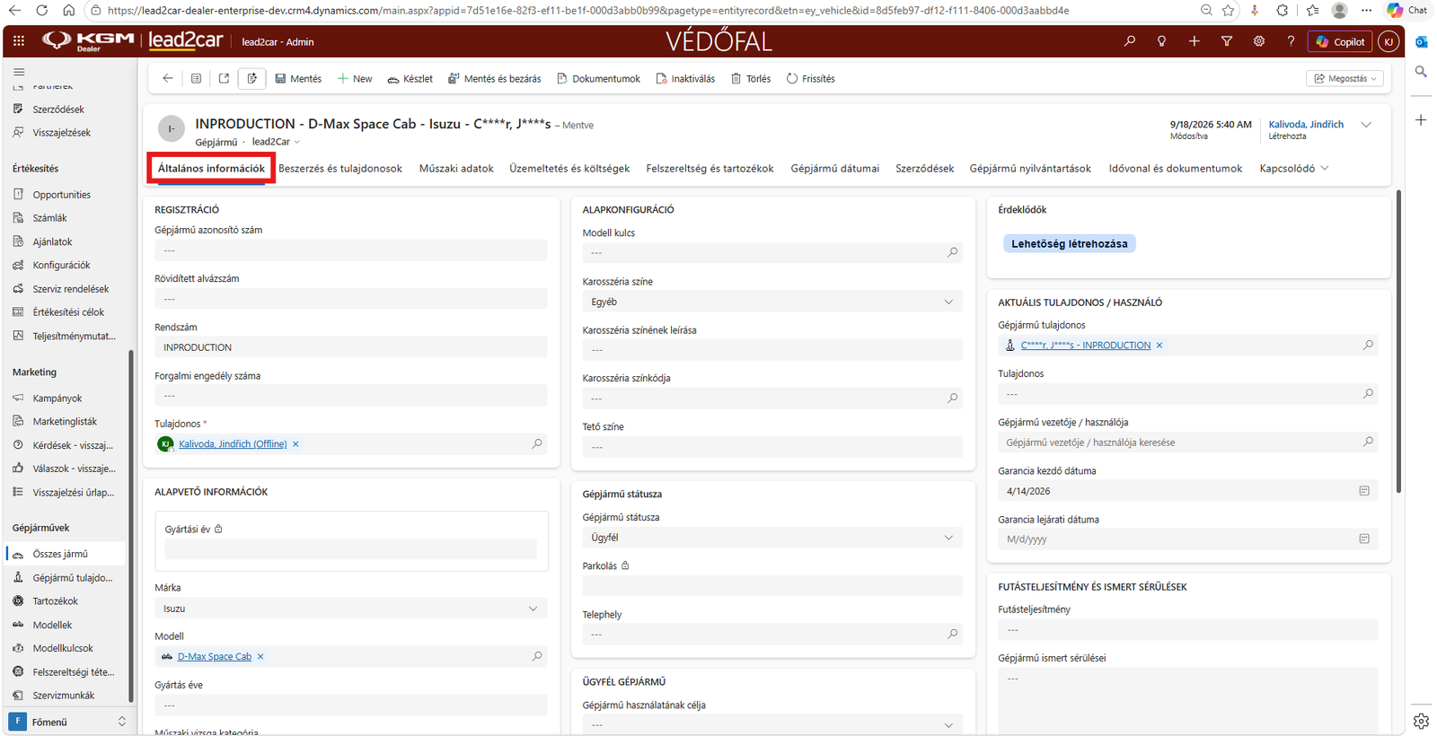Click the Mentés save command
The height and width of the screenshot is (736, 1437).
click(298, 79)
